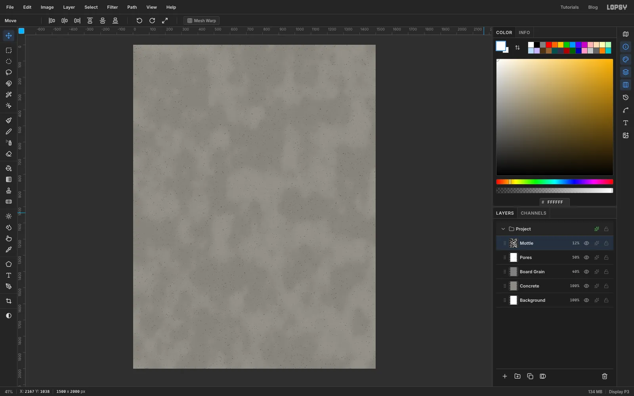Image resolution: width=634 pixels, height=396 pixels.
Task: Hide the Background layer
Action: [586, 300]
